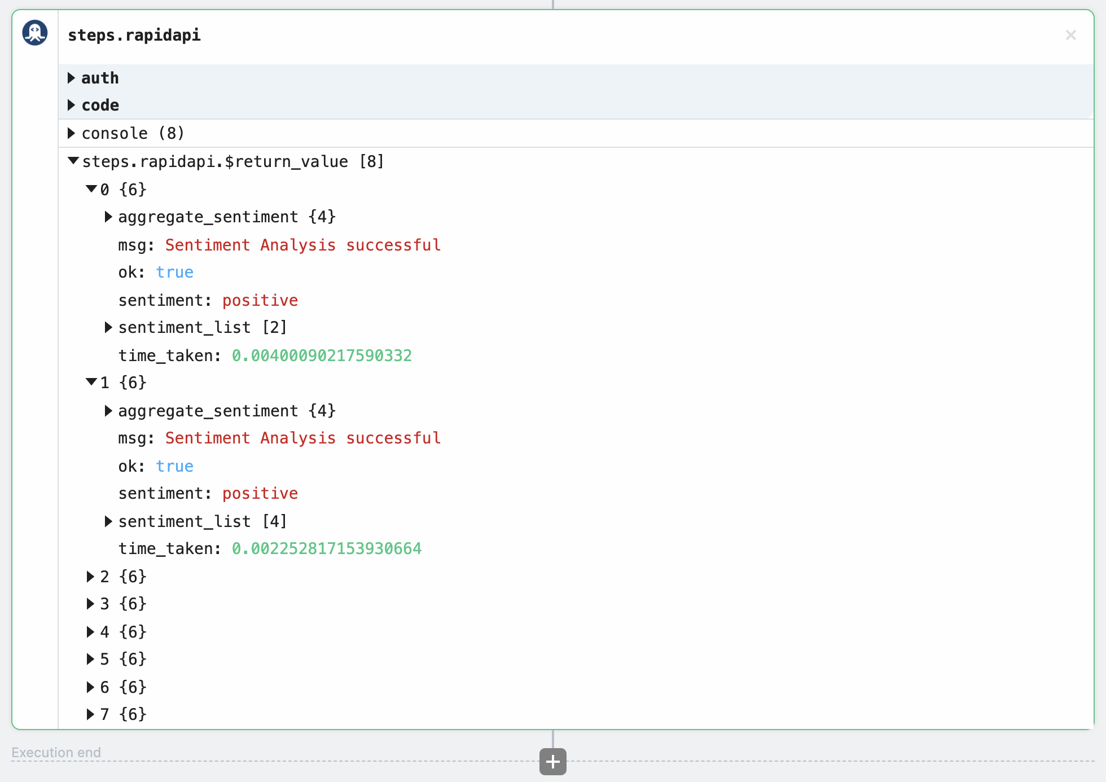Expand return value item 6
The height and width of the screenshot is (782, 1106).
click(90, 687)
